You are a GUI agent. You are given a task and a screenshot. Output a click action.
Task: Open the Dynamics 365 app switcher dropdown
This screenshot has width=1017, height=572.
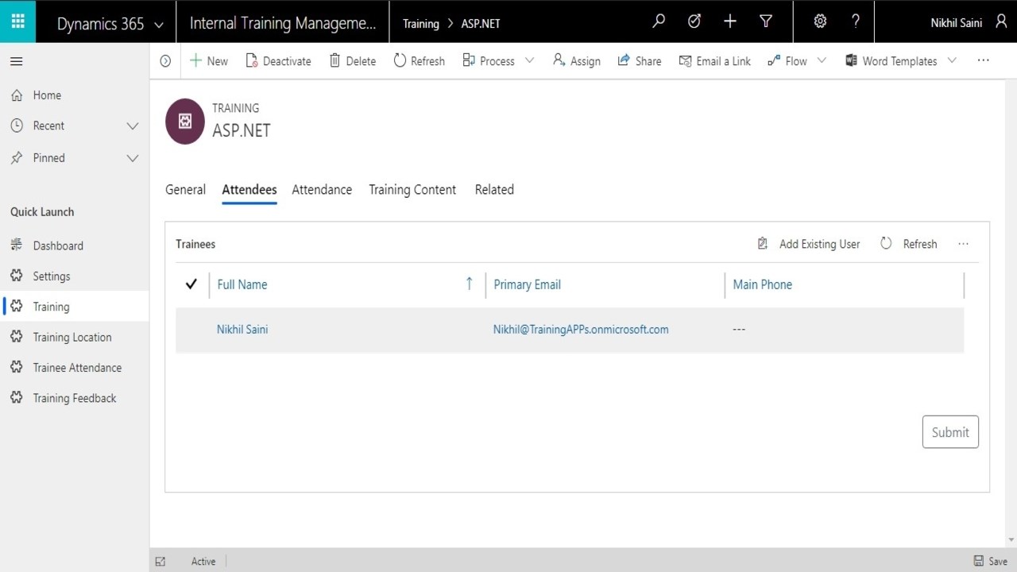click(159, 25)
